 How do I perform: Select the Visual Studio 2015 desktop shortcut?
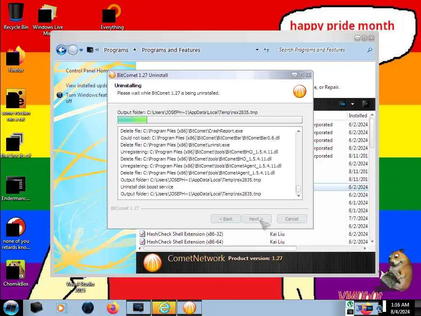click(x=80, y=285)
